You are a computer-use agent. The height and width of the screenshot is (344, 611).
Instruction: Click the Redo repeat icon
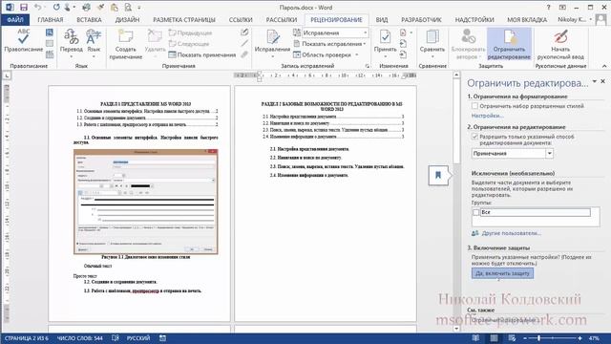click(56, 8)
